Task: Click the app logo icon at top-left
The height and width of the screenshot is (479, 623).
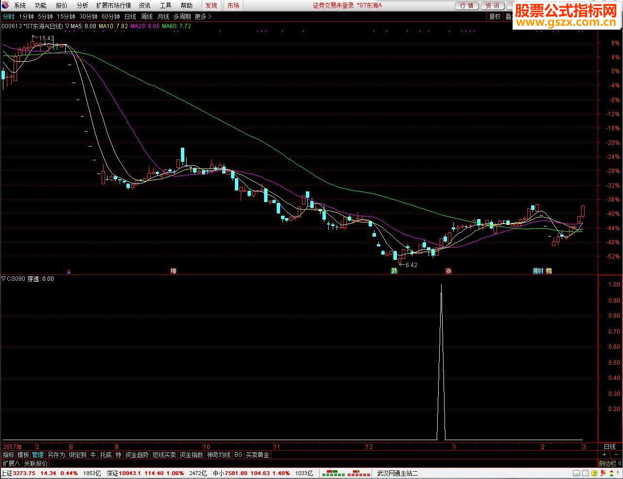Action: pyautogui.click(x=5, y=5)
